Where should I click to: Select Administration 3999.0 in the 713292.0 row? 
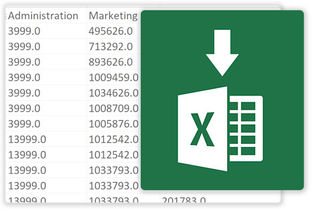click(x=24, y=47)
